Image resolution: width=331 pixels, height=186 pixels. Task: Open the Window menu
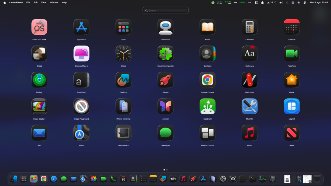pyautogui.click(x=54, y=3)
